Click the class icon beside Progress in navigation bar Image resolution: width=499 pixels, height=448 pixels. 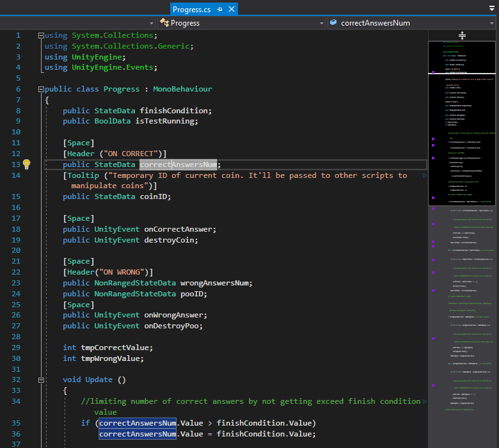164,22
